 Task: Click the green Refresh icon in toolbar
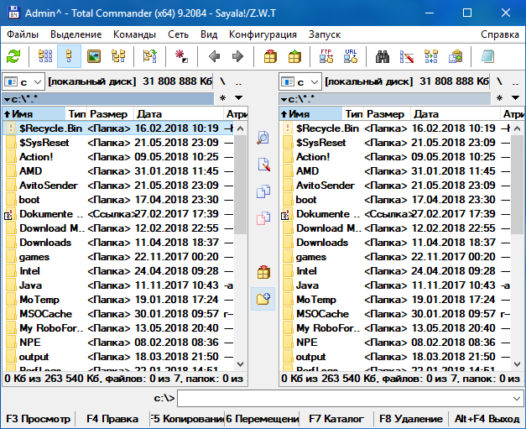[x=13, y=57]
